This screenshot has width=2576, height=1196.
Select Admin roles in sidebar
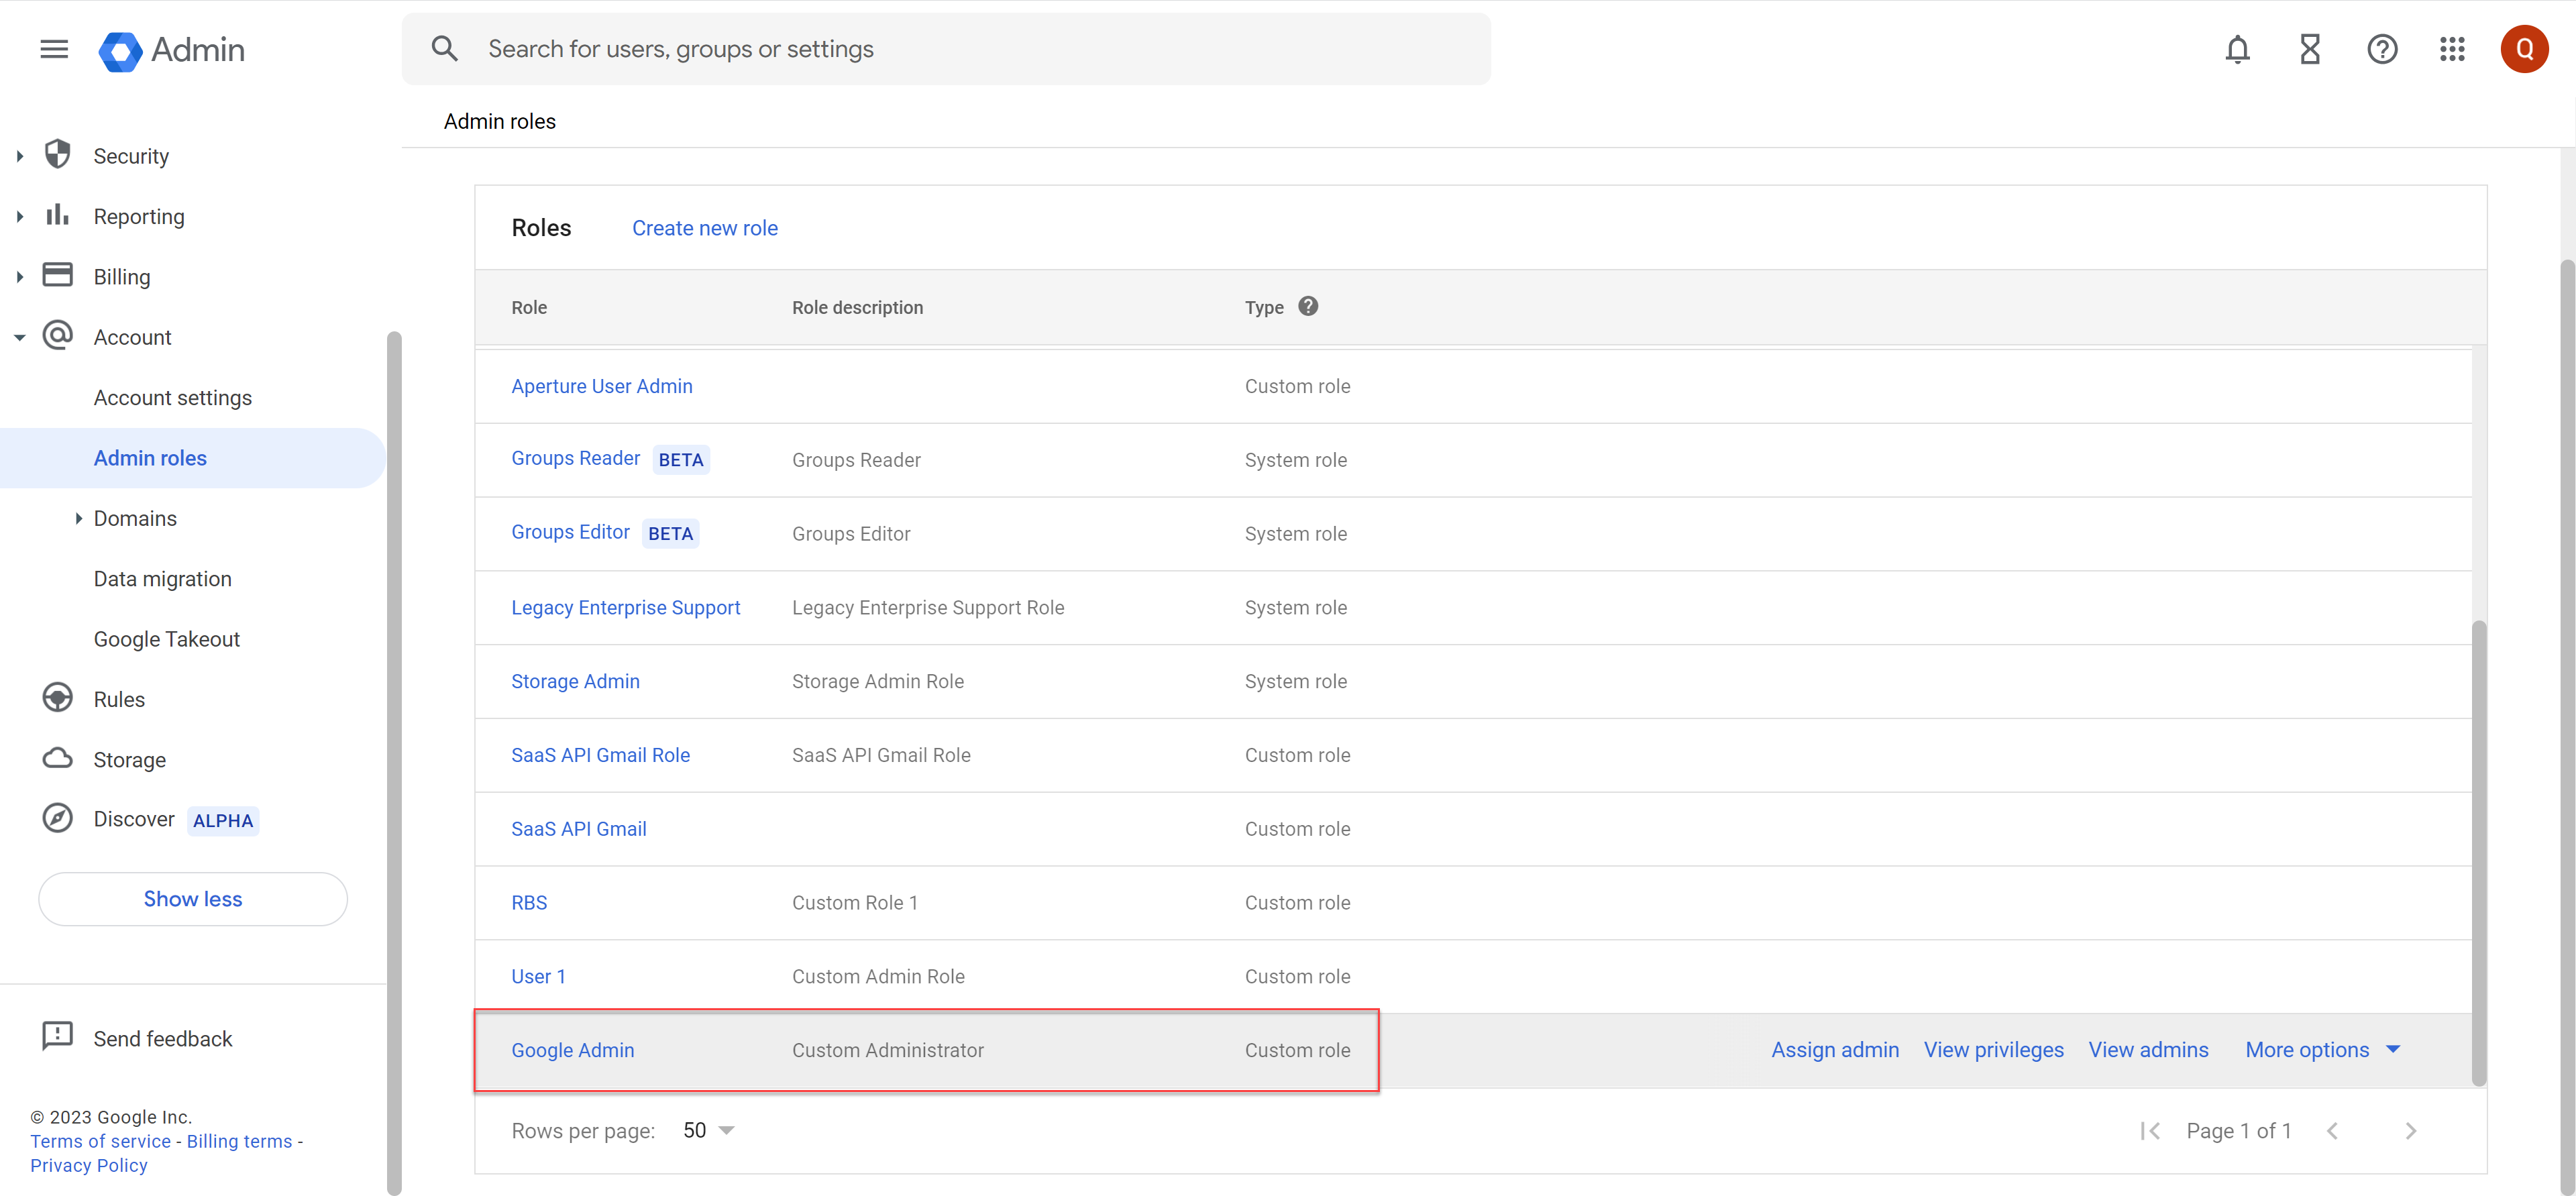pyautogui.click(x=150, y=458)
